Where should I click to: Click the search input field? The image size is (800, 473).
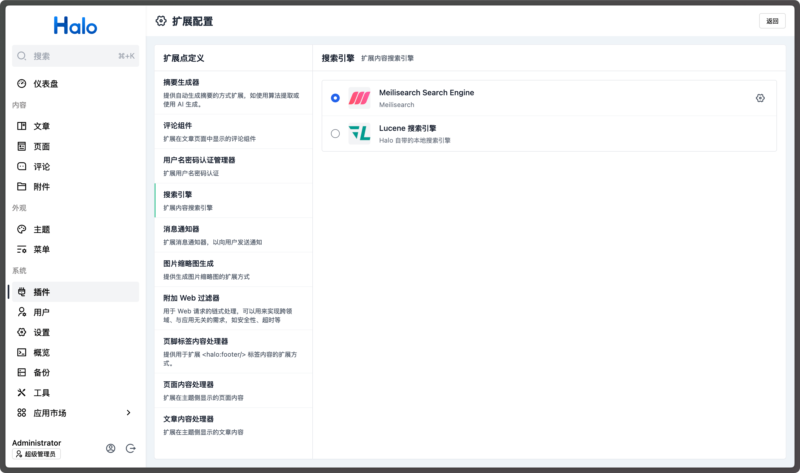[75, 56]
